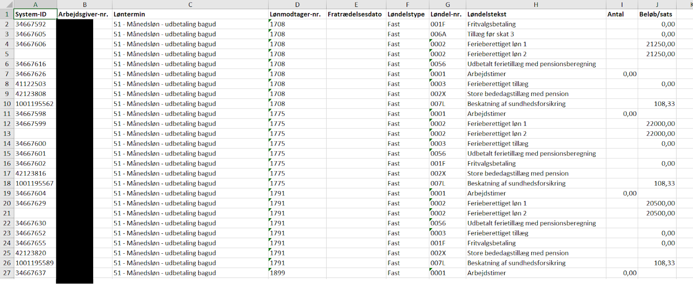Select cell with System-ID 34667605
This screenshot has width=693, height=284.
click(x=36, y=34)
